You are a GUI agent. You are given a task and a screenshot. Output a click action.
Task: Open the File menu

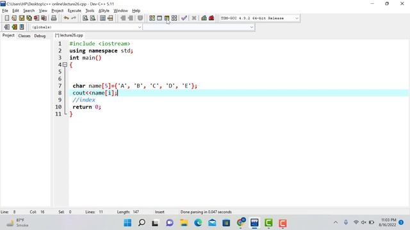pos(5,11)
